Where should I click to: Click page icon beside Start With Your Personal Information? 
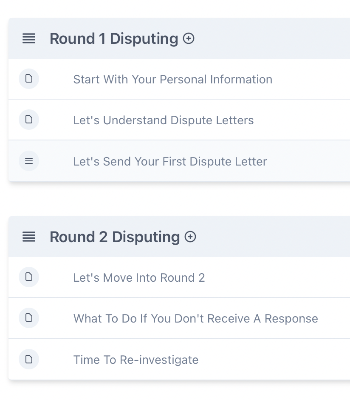point(29,79)
